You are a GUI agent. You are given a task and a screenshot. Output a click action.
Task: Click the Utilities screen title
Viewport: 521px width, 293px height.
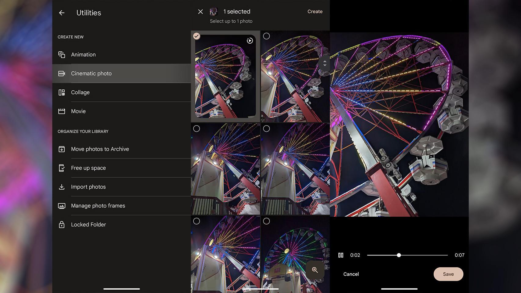point(89,13)
